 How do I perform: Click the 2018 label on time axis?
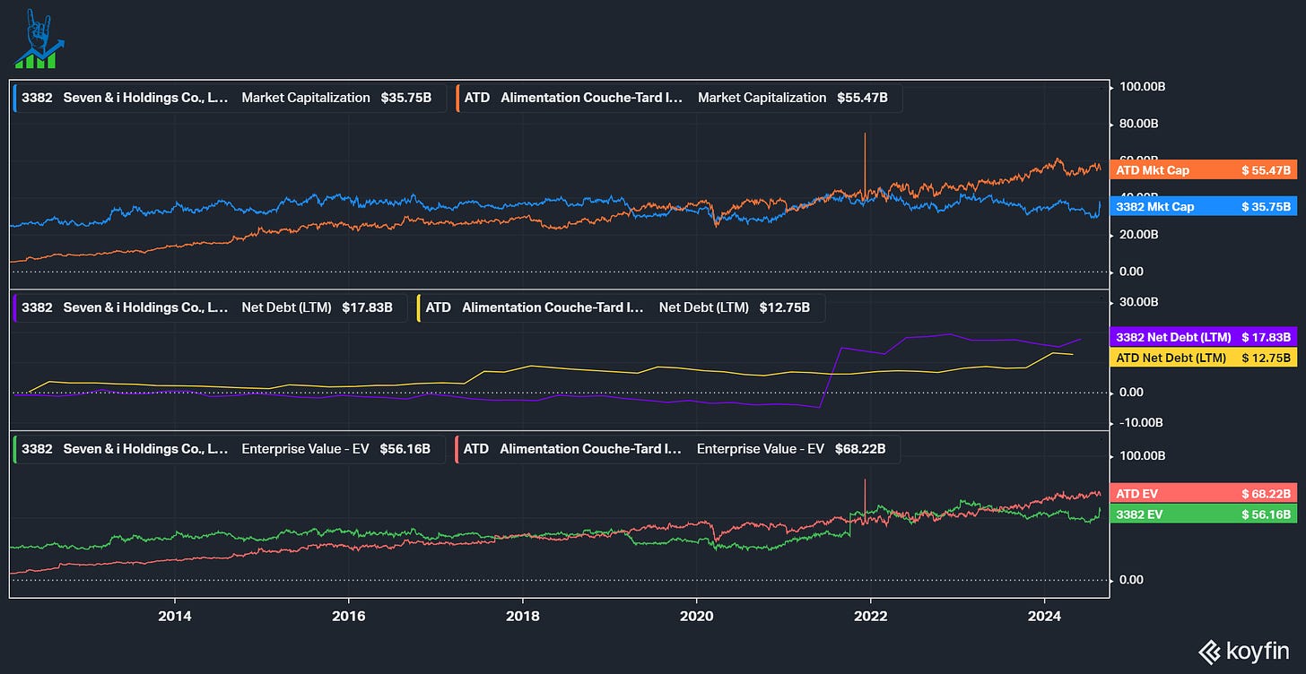(x=522, y=617)
